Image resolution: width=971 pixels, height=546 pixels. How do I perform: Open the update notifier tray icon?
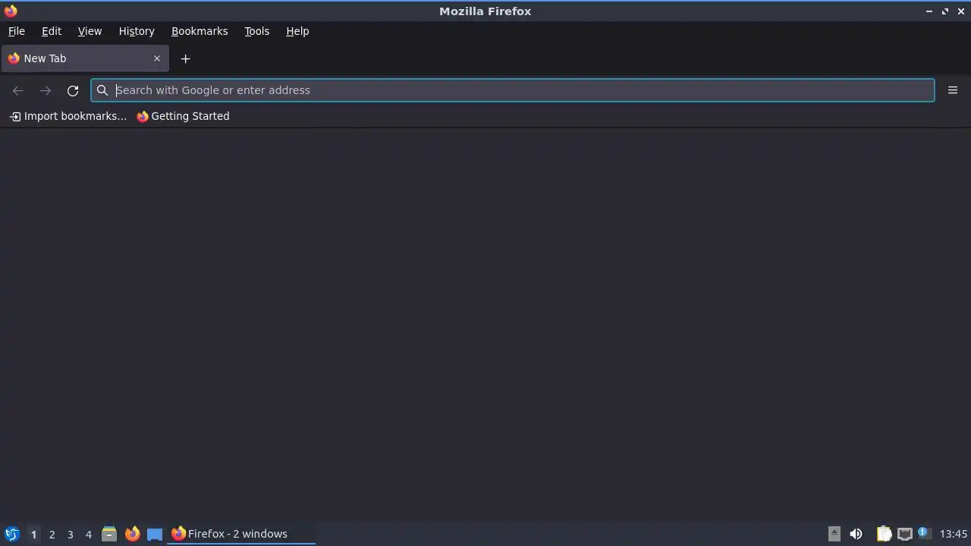[x=924, y=533]
